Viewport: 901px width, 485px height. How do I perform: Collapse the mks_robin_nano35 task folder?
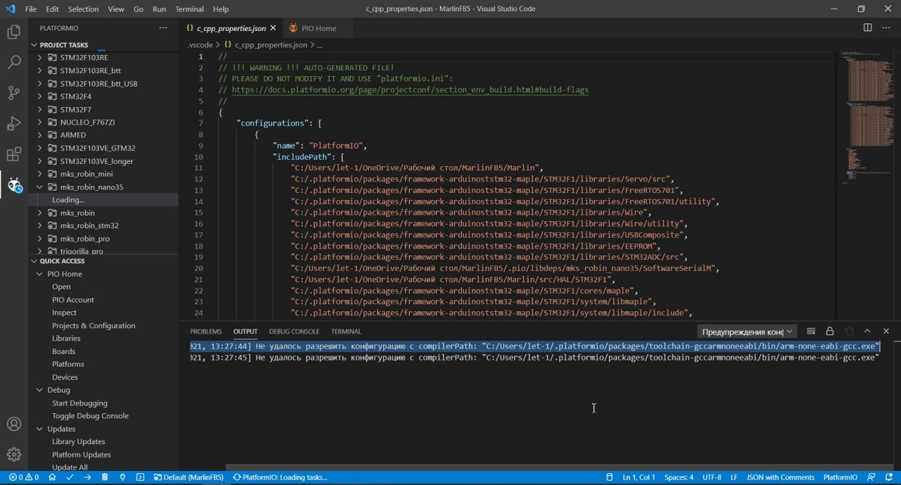click(x=39, y=187)
